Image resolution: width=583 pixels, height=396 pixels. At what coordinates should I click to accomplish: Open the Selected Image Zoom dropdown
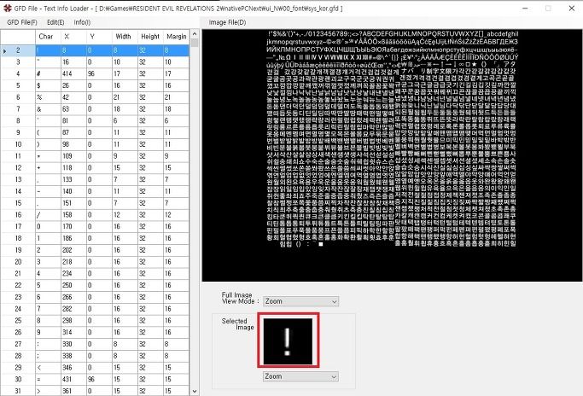point(300,376)
